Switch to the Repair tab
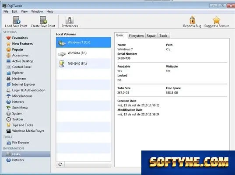The height and width of the screenshot is (175, 235). pos(151,36)
